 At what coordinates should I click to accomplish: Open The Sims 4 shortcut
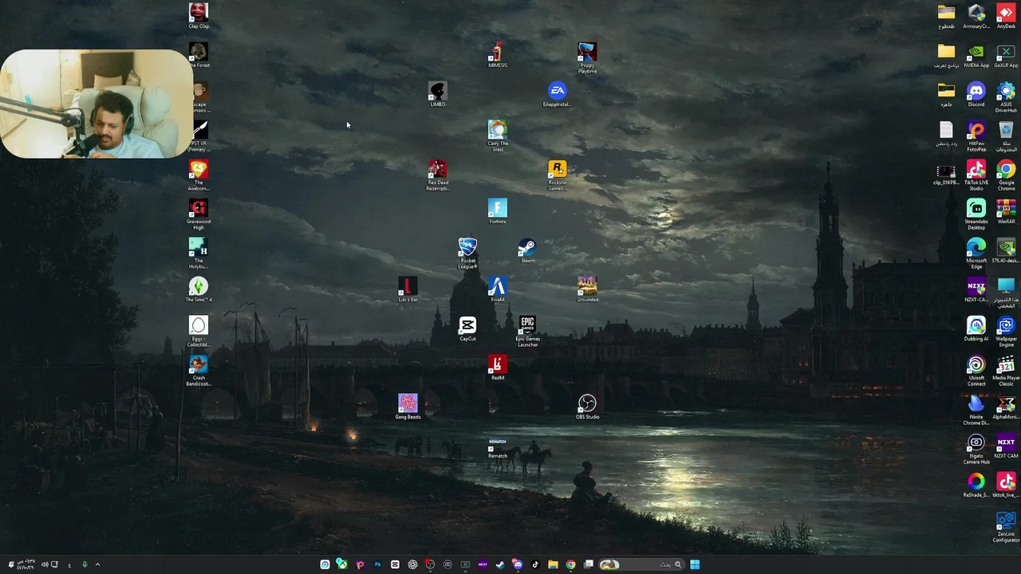click(x=199, y=289)
